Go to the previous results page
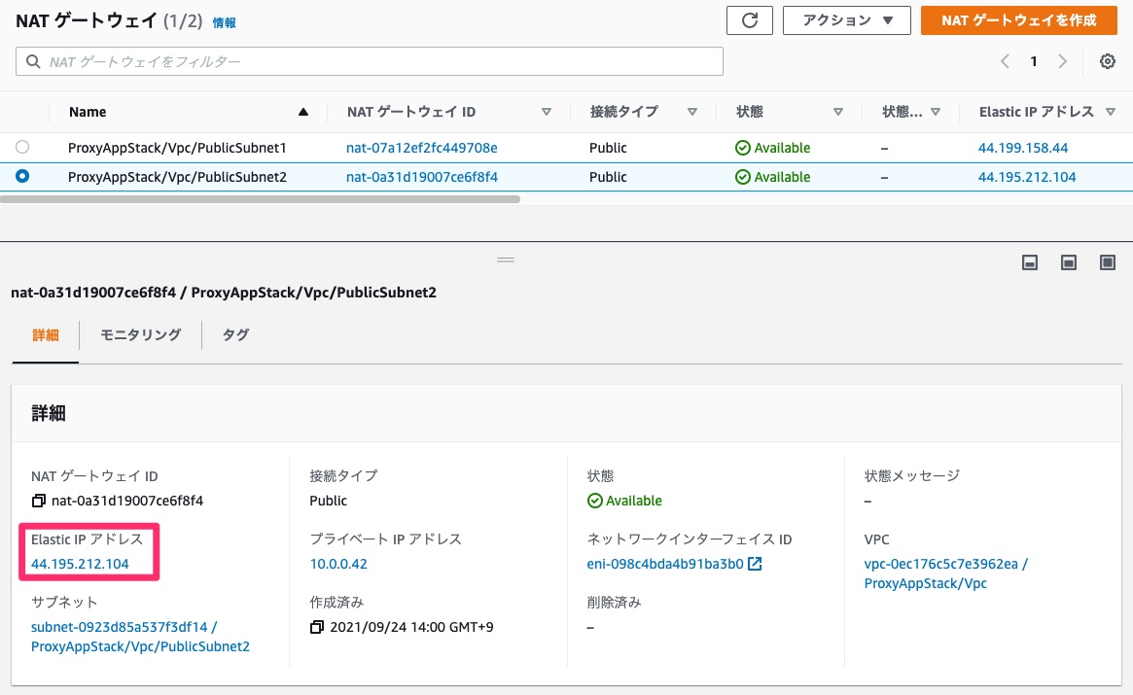 coord(1005,61)
